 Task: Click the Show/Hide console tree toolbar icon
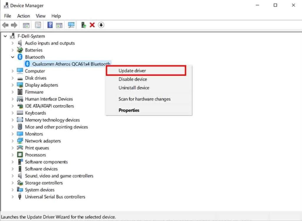tap(26, 25)
